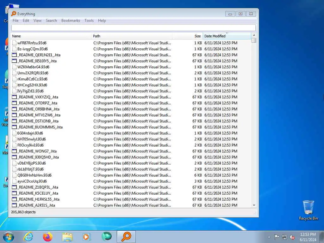Screen dimensions: 324x243
Task: Sort by the Name column header
Action: click(x=51, y=36)
